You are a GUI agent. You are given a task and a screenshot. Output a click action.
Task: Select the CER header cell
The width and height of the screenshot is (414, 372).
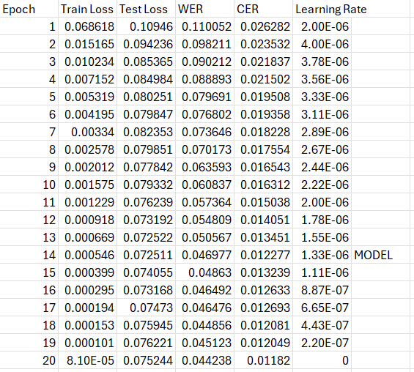[263, 9]
